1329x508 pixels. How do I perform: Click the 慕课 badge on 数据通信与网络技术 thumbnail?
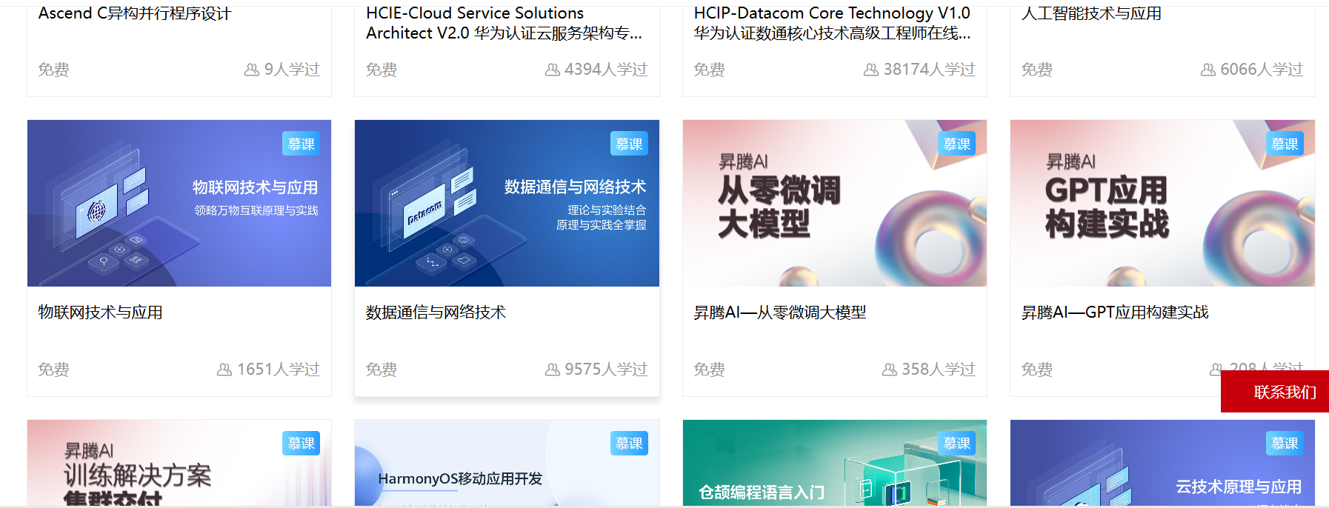629,144
